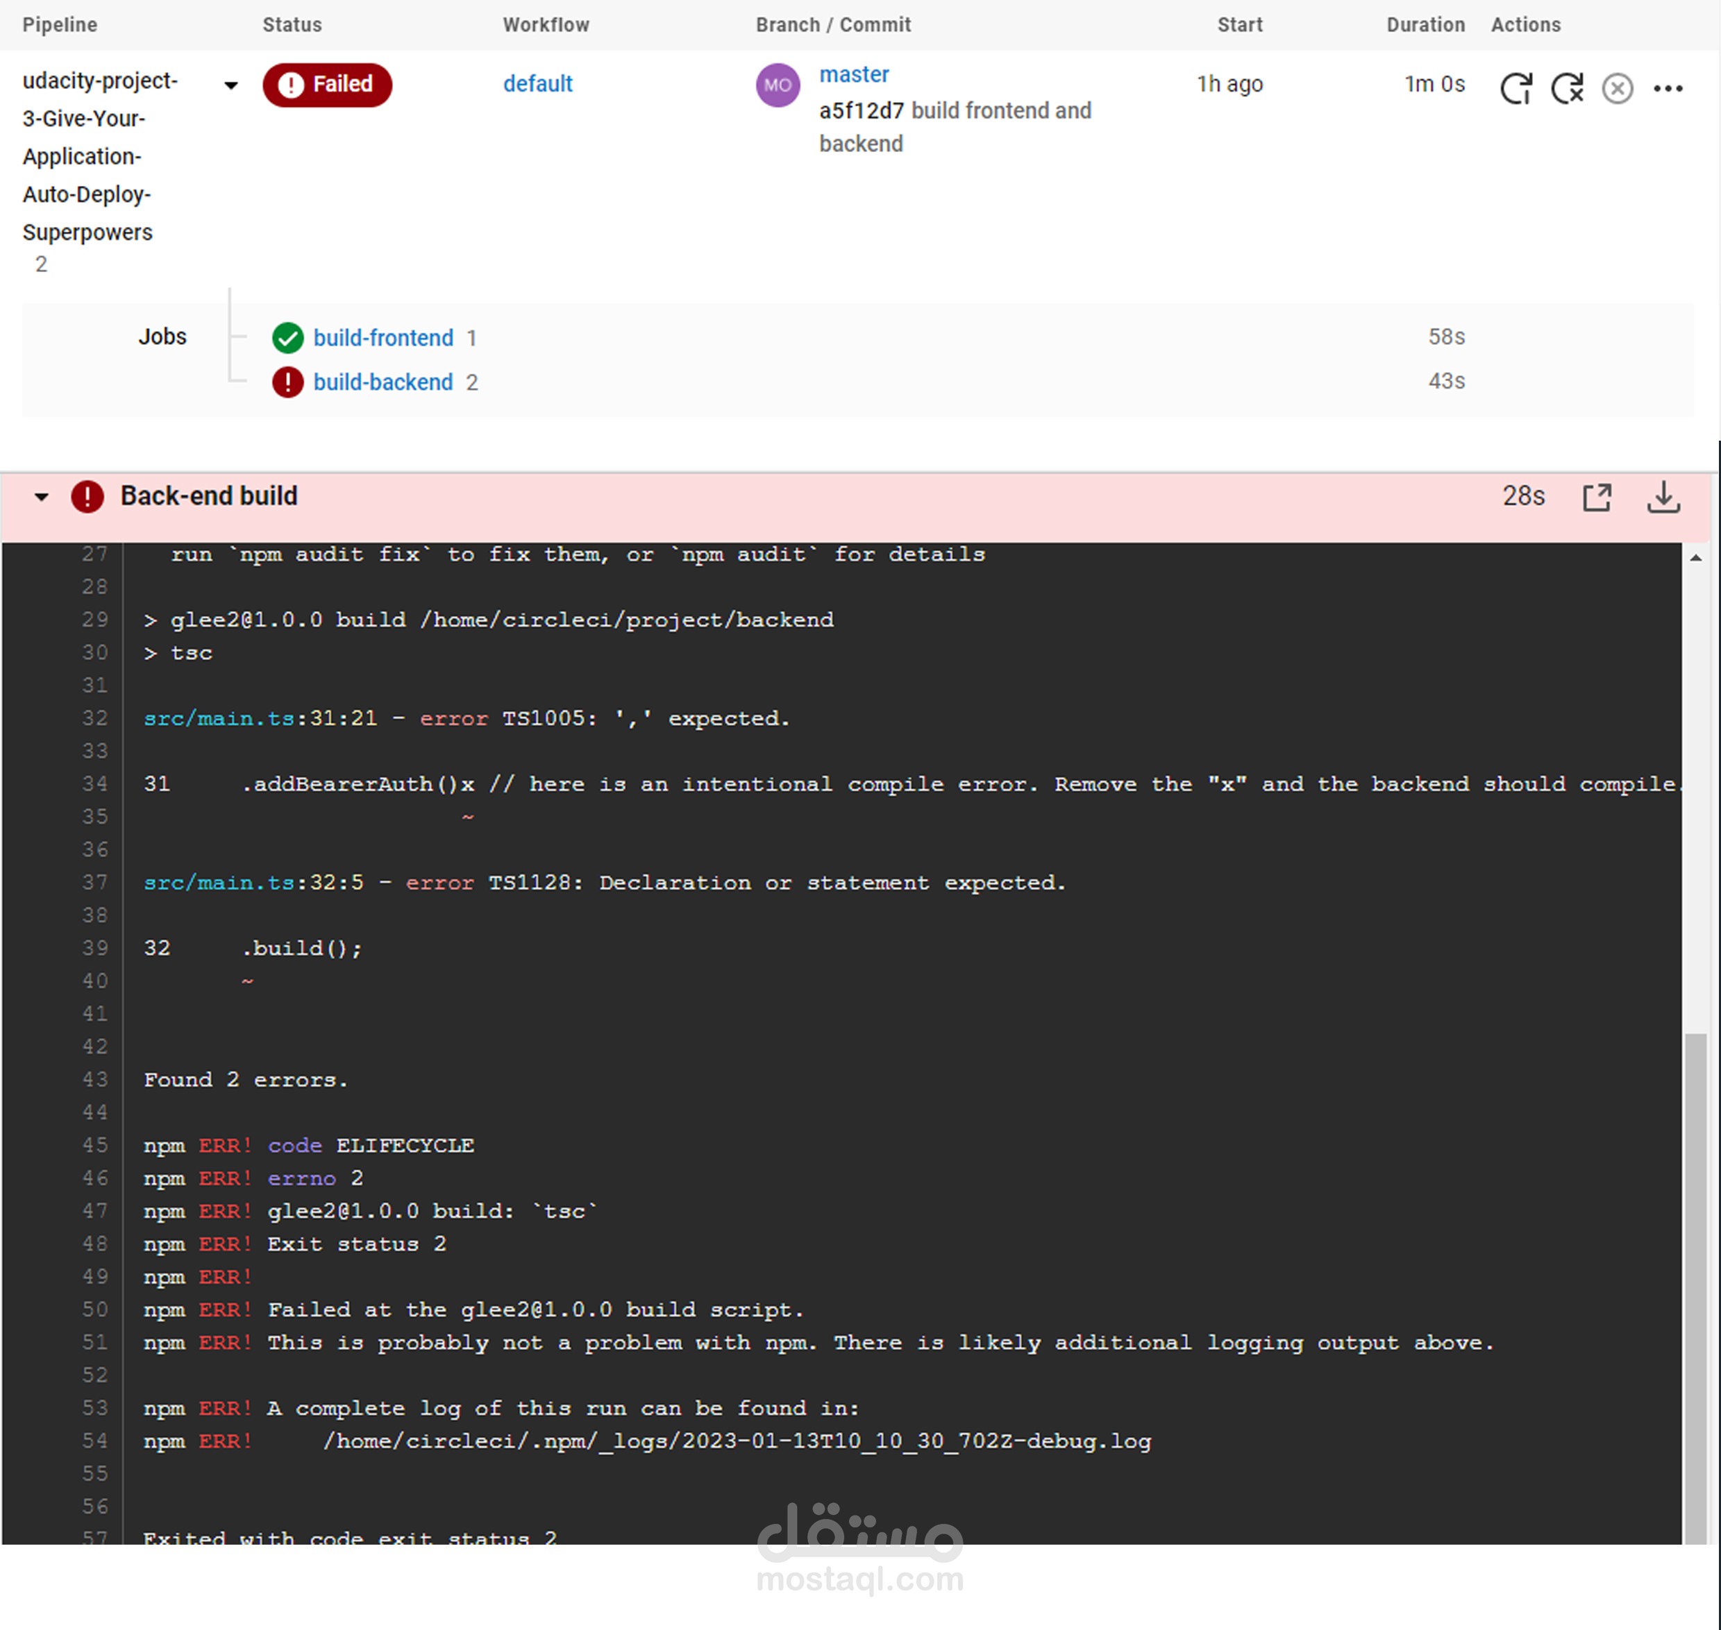Click the Back-end build error status icon
1721x1630 pixels.
87,497
